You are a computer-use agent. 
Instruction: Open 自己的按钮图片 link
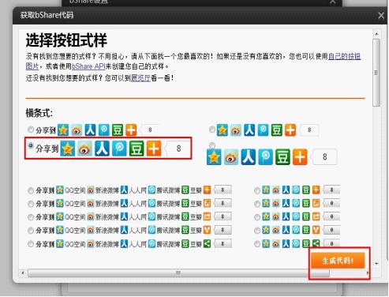(193, 61)
